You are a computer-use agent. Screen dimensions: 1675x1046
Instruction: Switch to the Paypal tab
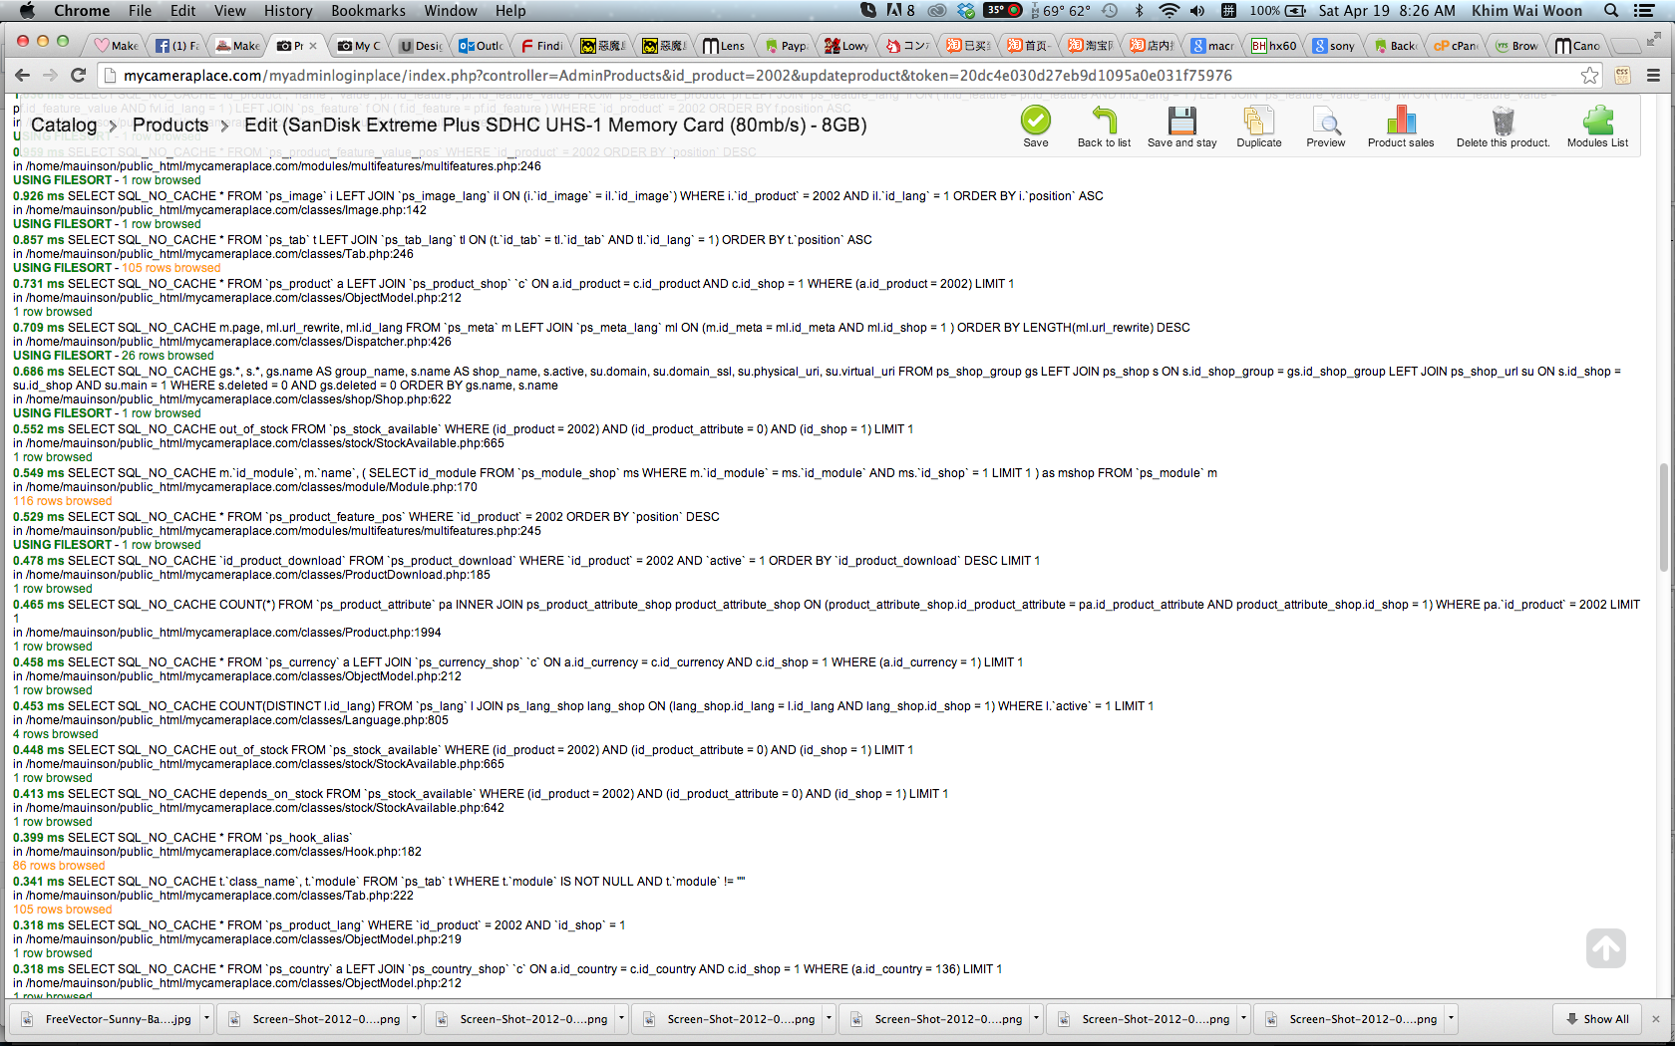(x=786, y=46)
